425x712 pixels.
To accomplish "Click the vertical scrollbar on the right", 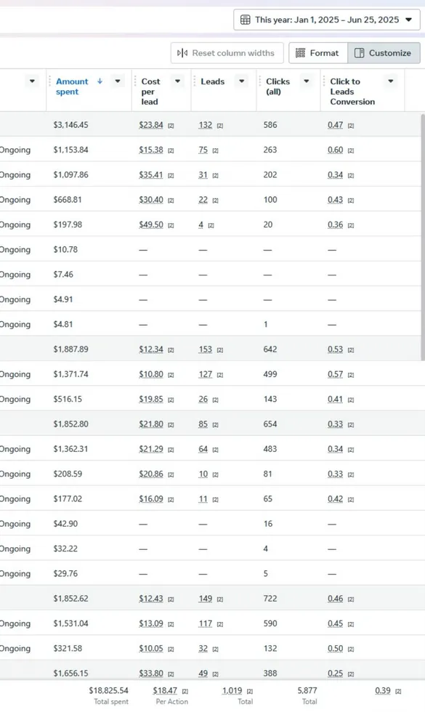I will coord(423,238).
